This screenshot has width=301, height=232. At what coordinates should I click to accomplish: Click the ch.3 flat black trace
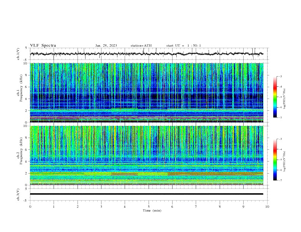click(x=146, y=194)
